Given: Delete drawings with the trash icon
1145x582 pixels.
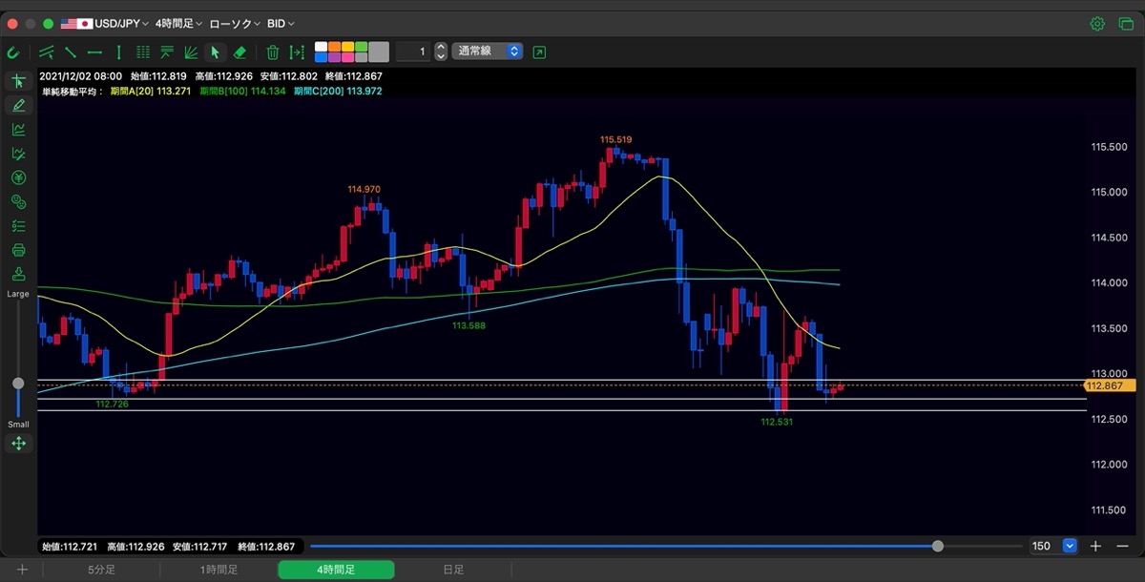Looking at the screenshot, I should tap(273, 52).
